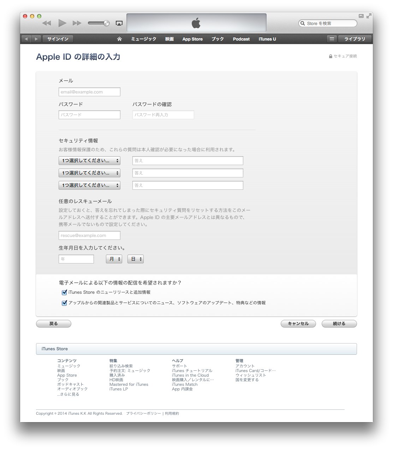393x450 pixels.
Task: Open the ウィッシュリスト link
Action: [x=251, y=375]
